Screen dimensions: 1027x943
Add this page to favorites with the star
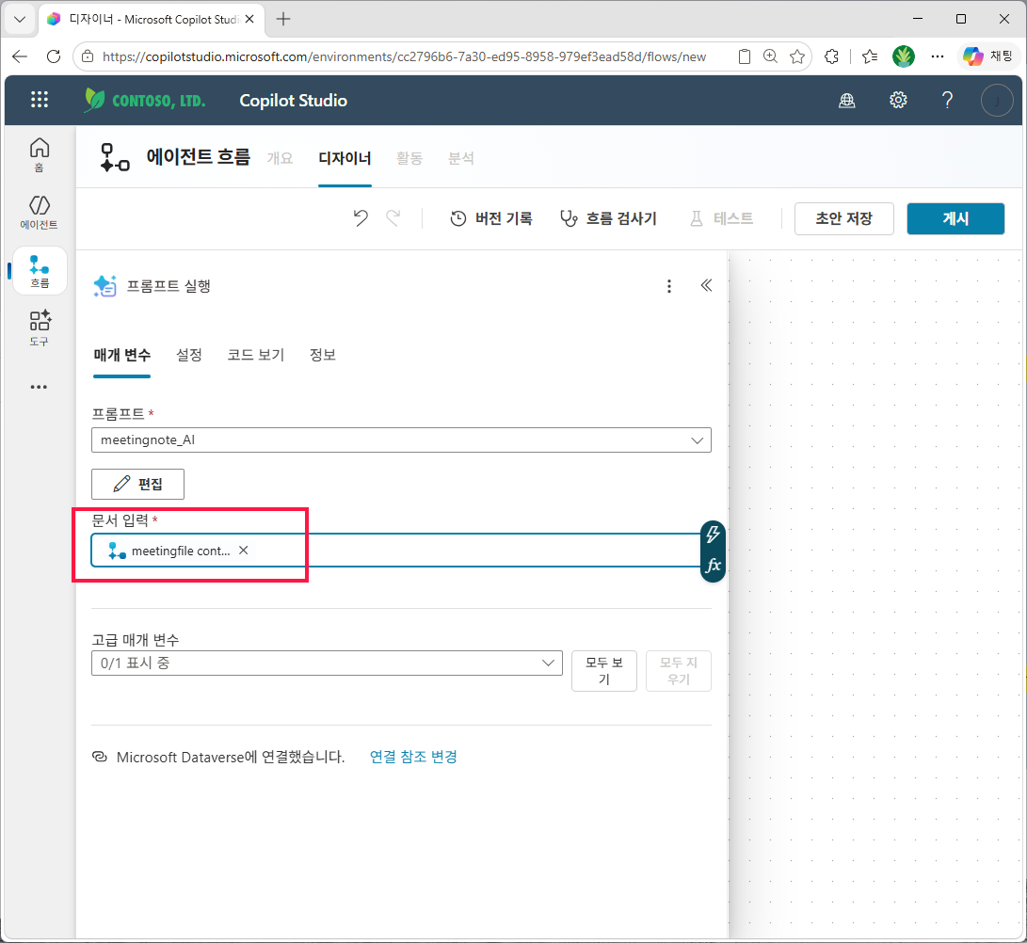797,56
